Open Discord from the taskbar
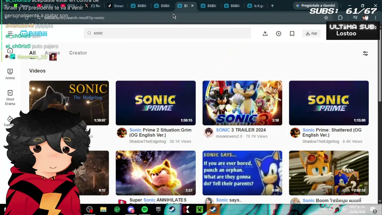Screen dimensions: 382x215 (131, 210)
